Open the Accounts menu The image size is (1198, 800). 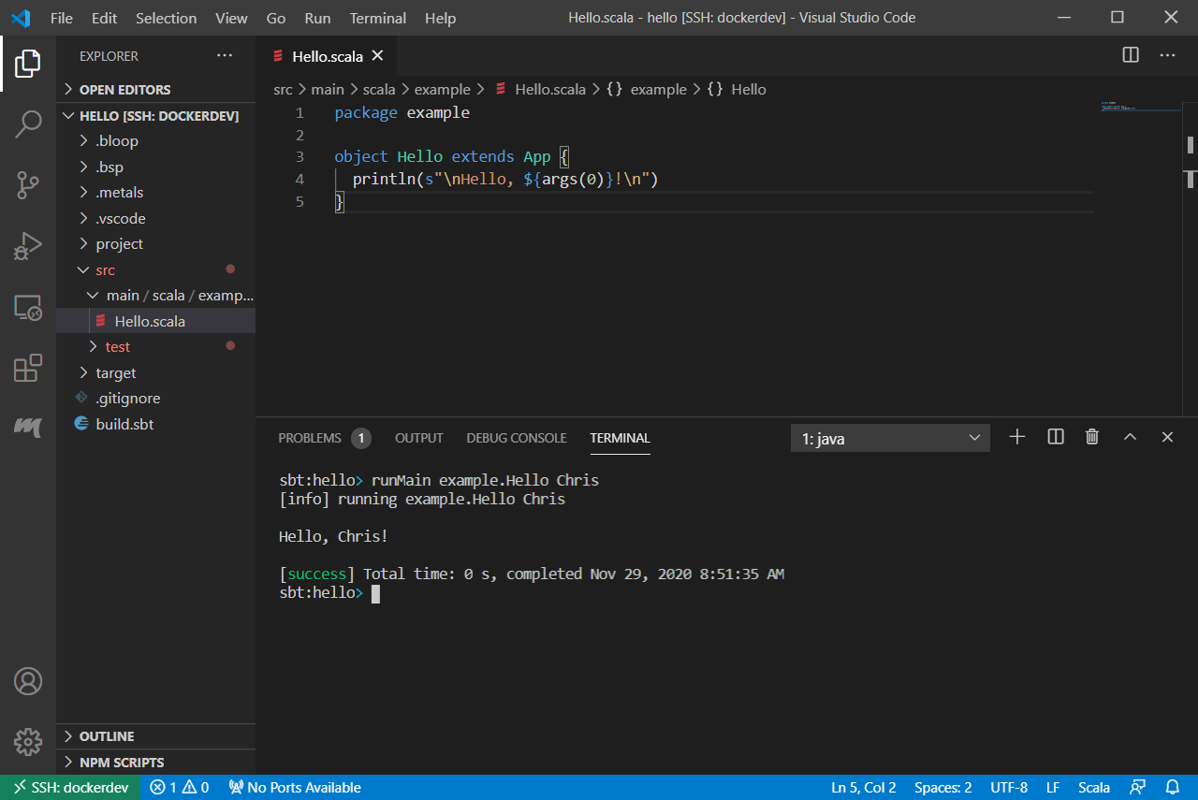pos(28,681)
